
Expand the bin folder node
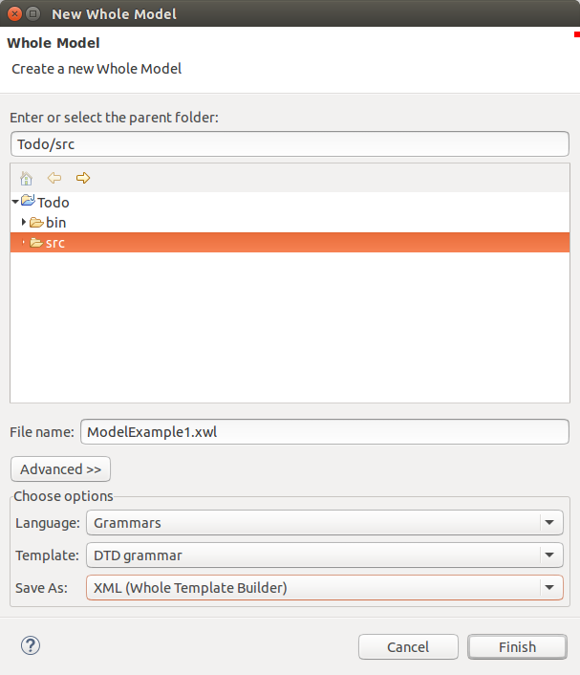tap(24, 222)
